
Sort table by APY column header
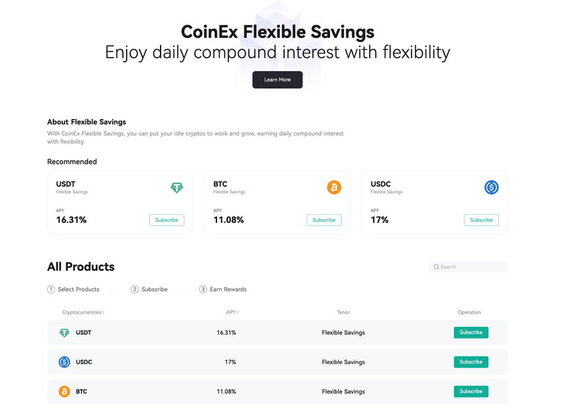pyautogui.click(x=232, y=312)
